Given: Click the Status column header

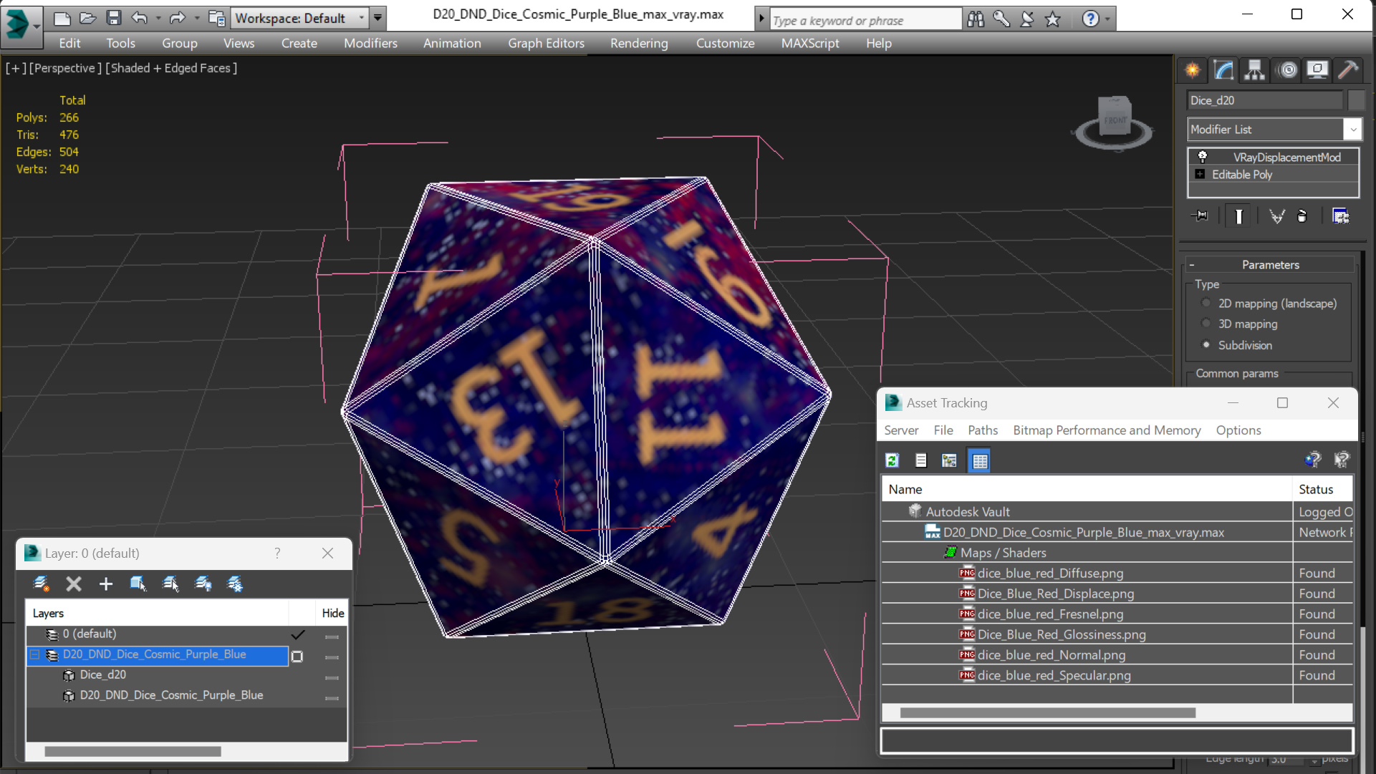Looking at the screenshot, I should click(x=1322, y=490).
